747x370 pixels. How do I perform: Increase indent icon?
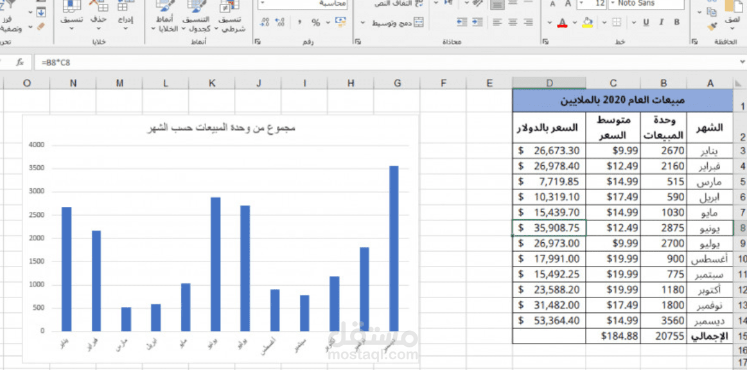click(x=462, y=22)
